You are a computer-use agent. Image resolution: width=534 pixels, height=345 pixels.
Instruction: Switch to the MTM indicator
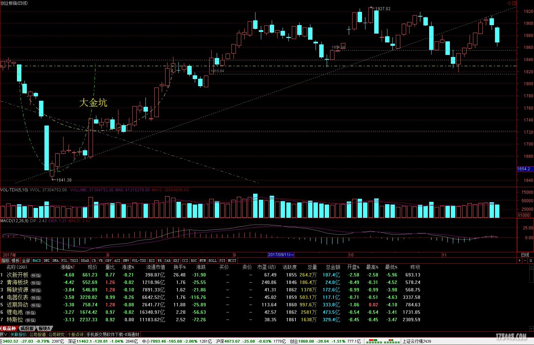coord(203,261)
